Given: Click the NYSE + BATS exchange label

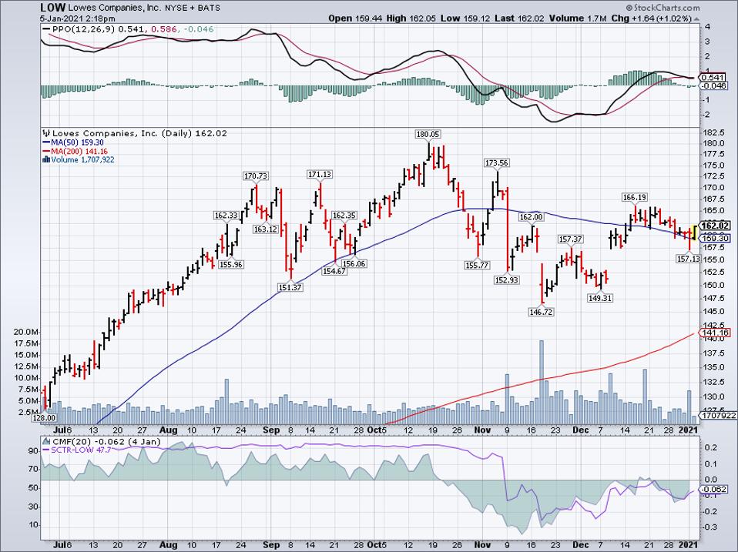Looking at the screenshot, I should tap(193, 8).
